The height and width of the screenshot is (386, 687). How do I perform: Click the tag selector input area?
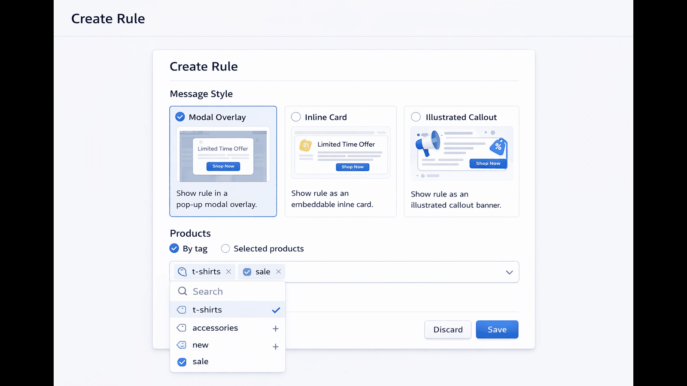tap(344, 272)
